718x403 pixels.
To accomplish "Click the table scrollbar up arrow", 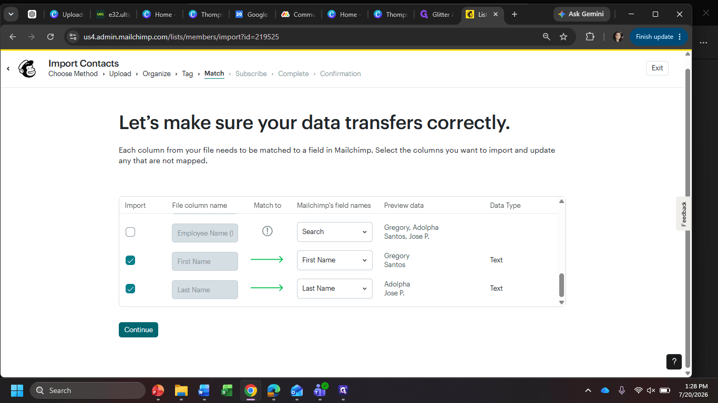I will (x=561, y=201).
